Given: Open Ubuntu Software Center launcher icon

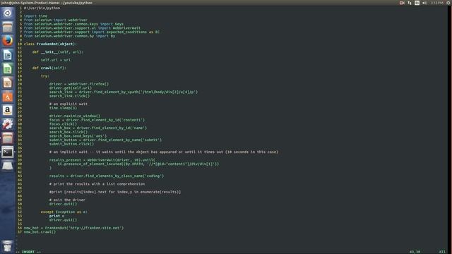Looking at the screenshot, I should [8, 97].
